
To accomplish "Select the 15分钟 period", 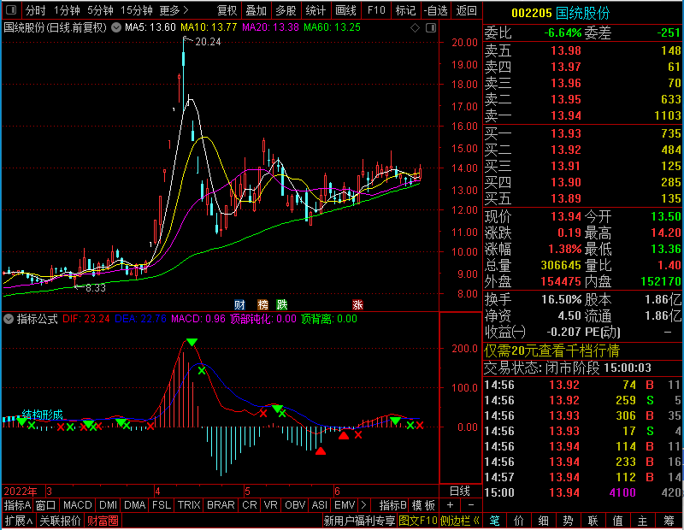I will coord(137,10).
